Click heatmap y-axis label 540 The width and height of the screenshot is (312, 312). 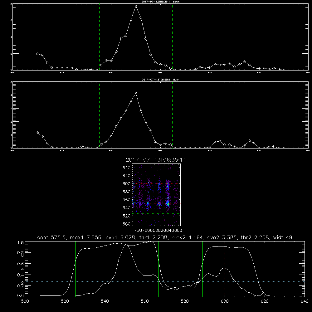pyautogui.click(x=127, y=208)
